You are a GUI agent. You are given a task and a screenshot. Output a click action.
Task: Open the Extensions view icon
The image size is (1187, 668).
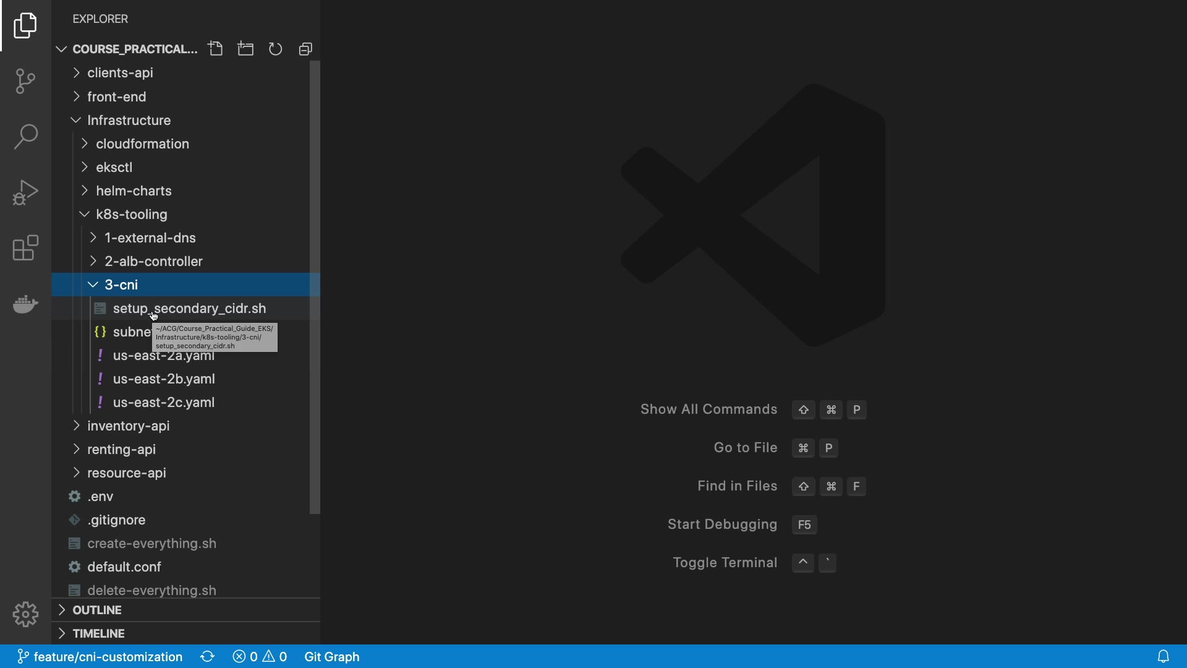pyautogui.click(x=25, y=248)
